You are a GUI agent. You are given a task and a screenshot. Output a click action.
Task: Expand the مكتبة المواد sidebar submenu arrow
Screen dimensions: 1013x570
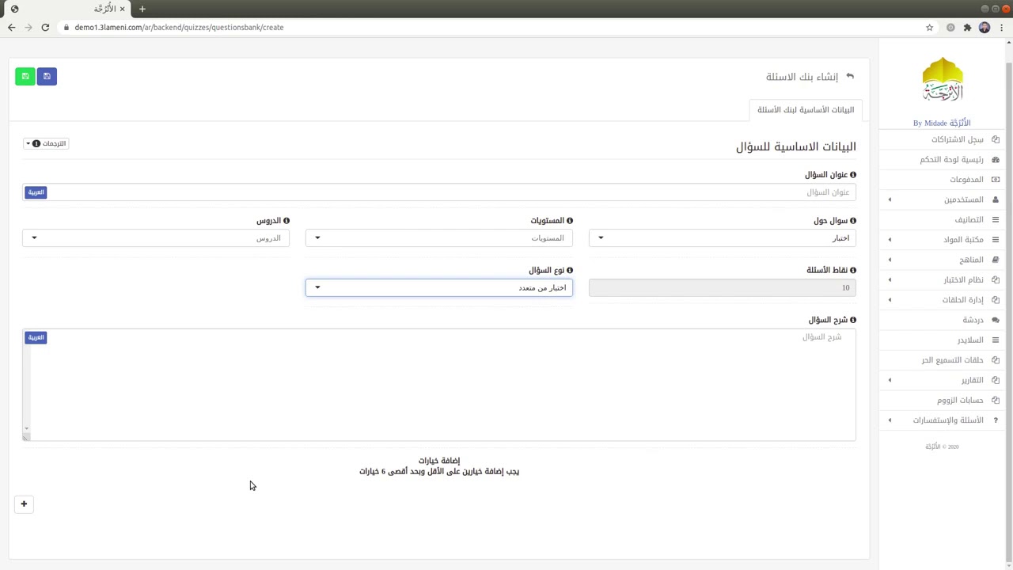890,240
